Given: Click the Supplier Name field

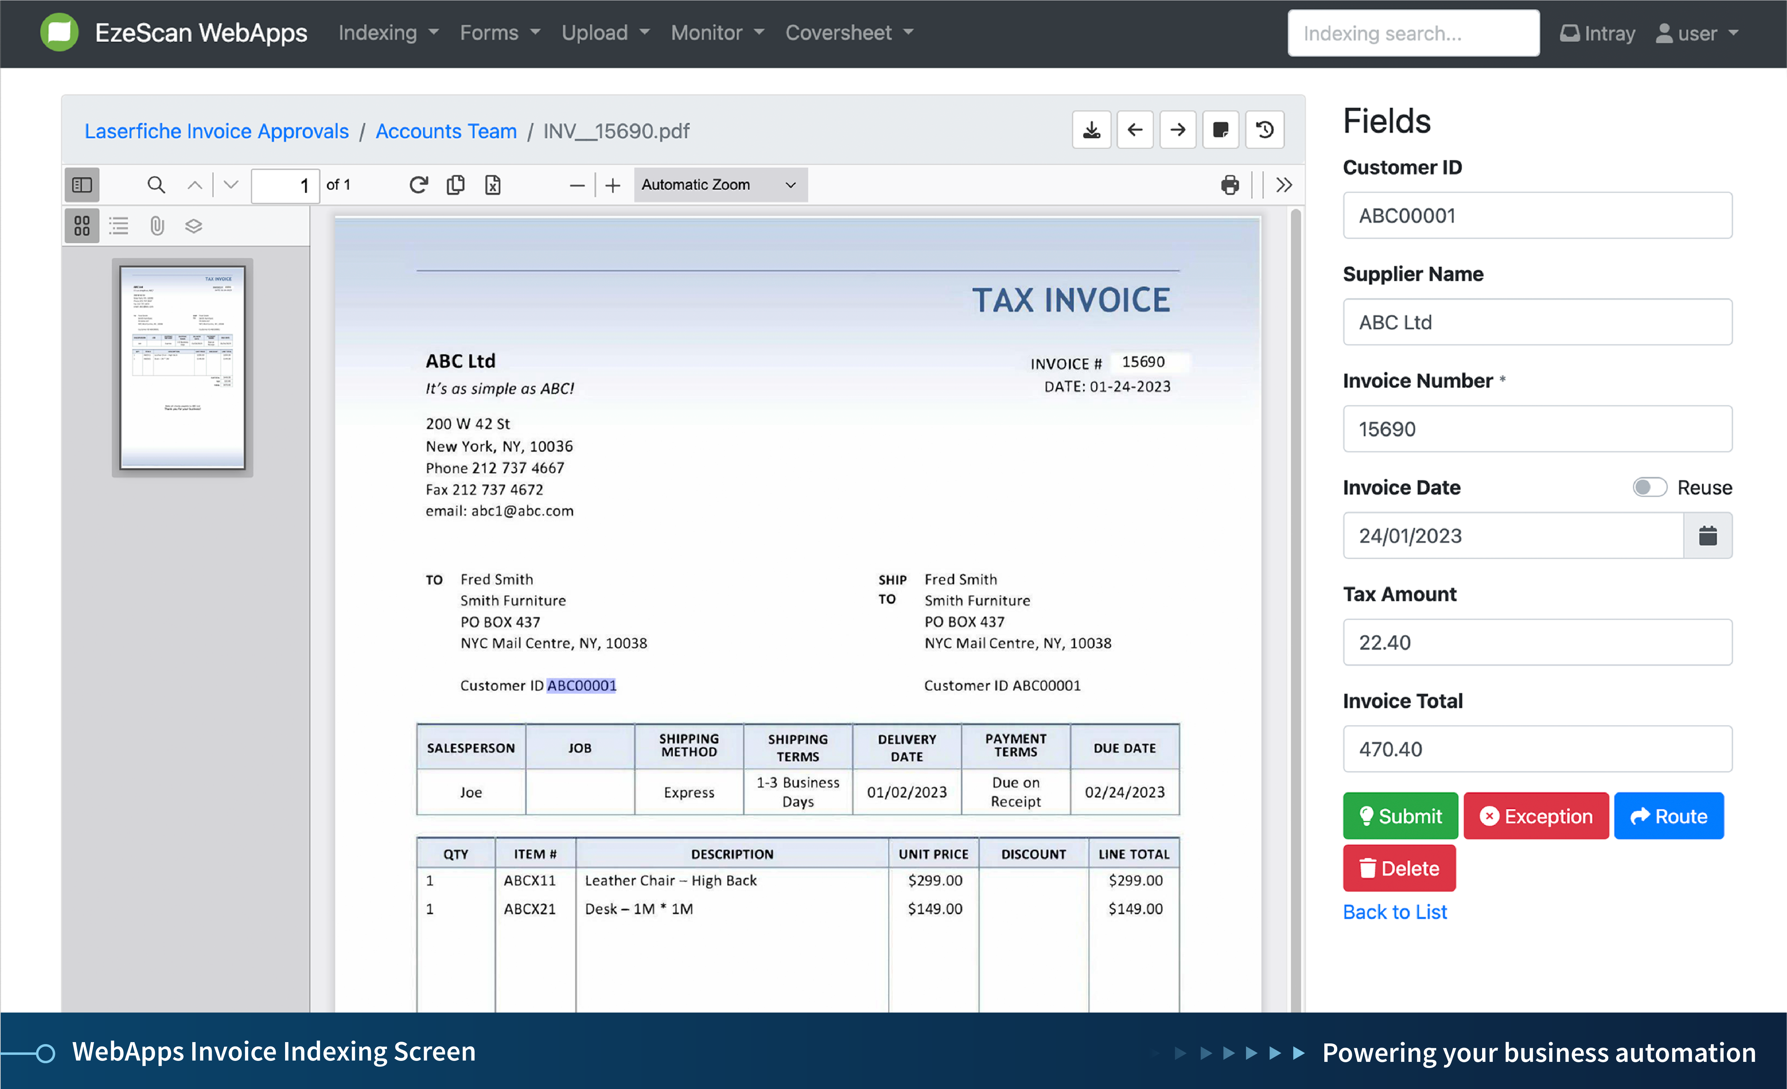Looking at the screenshot, I should (1537, 322).
